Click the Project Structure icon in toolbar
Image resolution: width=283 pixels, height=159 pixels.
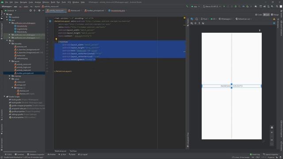tap(256, 6)
